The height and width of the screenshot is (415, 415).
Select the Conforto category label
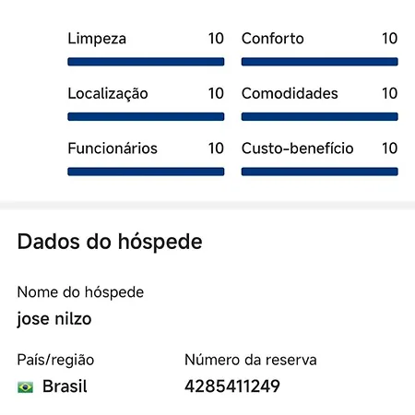pos(273,39)
